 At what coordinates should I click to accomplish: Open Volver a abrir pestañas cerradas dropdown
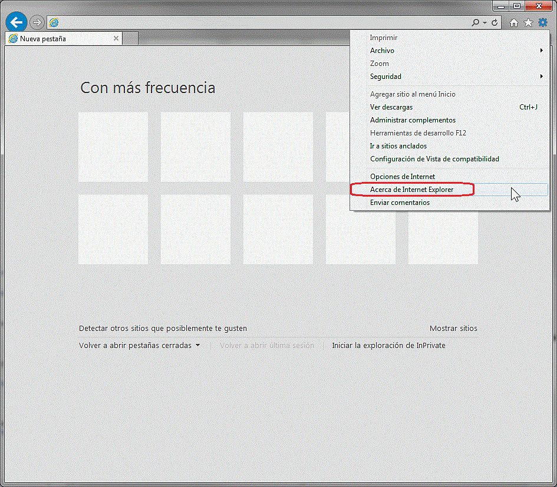tap(139, 345)
